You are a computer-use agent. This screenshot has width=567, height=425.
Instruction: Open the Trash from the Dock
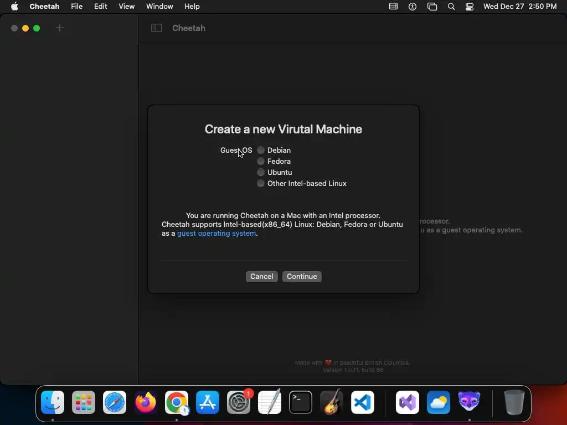[x=514, y=402]
